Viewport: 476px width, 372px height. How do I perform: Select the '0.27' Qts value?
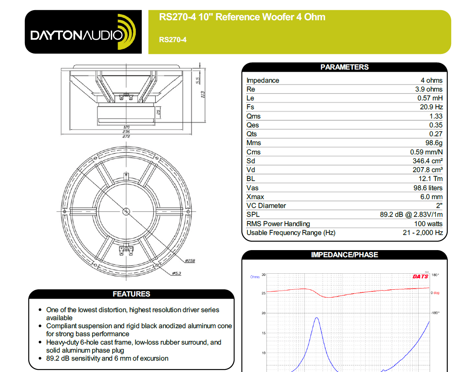click(436, 134)
